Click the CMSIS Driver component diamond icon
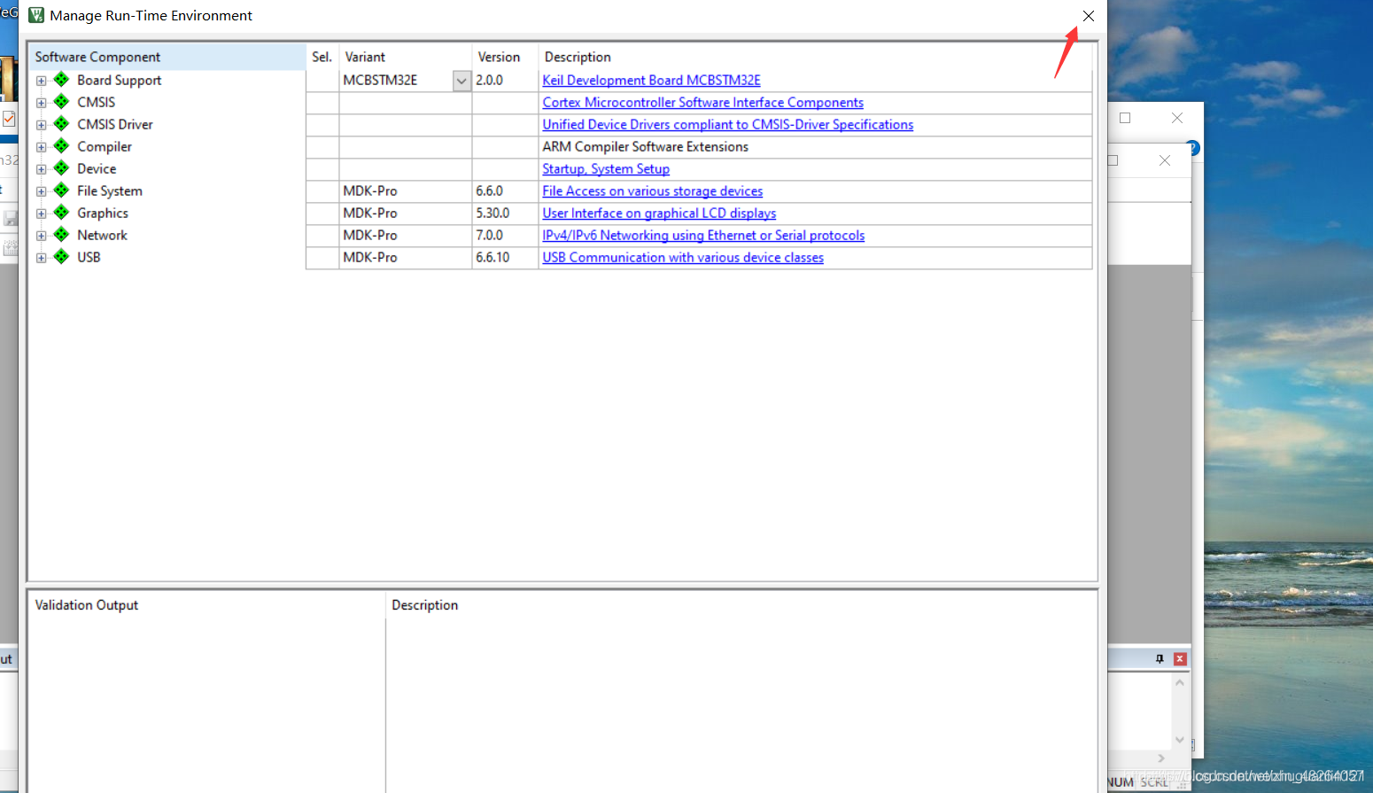This screenshot has height=793, width=1373. [x=61, y=124]
